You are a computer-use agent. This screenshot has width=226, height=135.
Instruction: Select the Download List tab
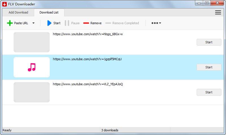click(49, 12)
